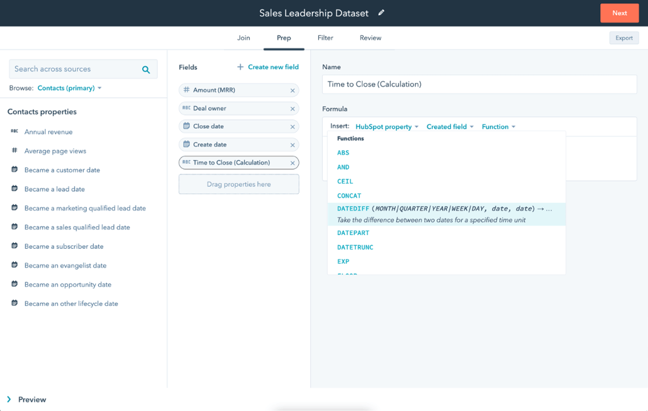Select the Average page views property

[55, 151]
